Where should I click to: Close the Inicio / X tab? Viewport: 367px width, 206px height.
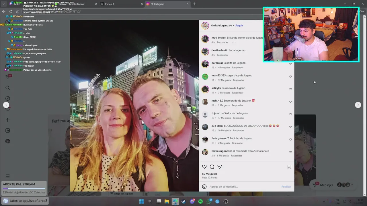(142, 4)
